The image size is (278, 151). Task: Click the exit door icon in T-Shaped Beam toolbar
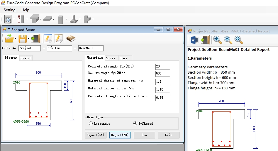point(36,39)
